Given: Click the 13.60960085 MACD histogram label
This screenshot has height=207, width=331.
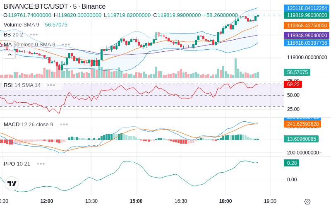Looking at the screenshot, I should [x=301, y=139].
